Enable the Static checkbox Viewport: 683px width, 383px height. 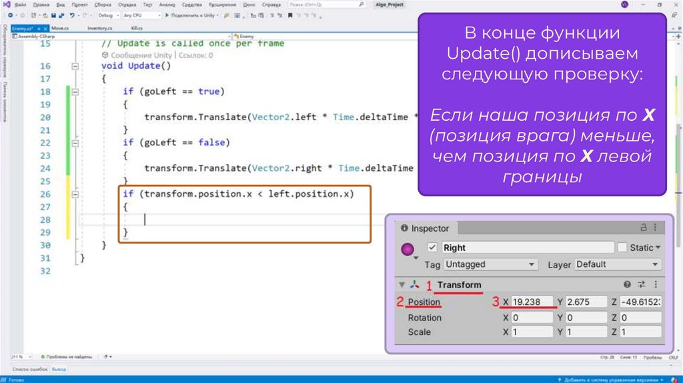(x=622, y=248)
